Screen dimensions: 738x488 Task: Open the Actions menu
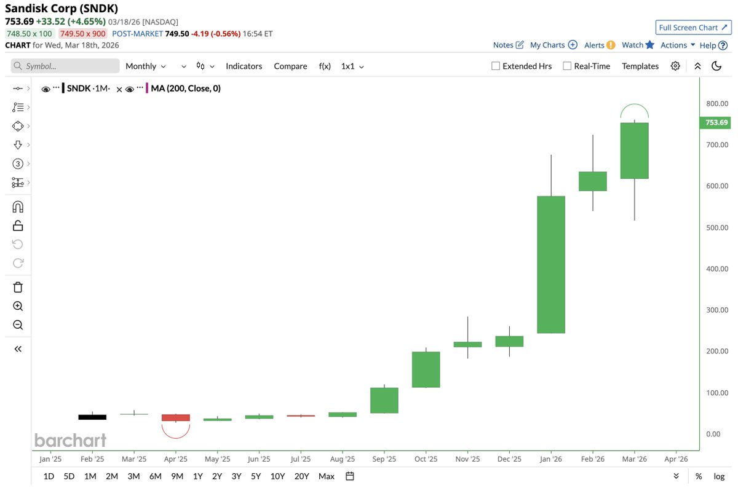click(674, 45)
